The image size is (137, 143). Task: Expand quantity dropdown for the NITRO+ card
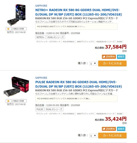pyautogui.click(x=93, y=64)
